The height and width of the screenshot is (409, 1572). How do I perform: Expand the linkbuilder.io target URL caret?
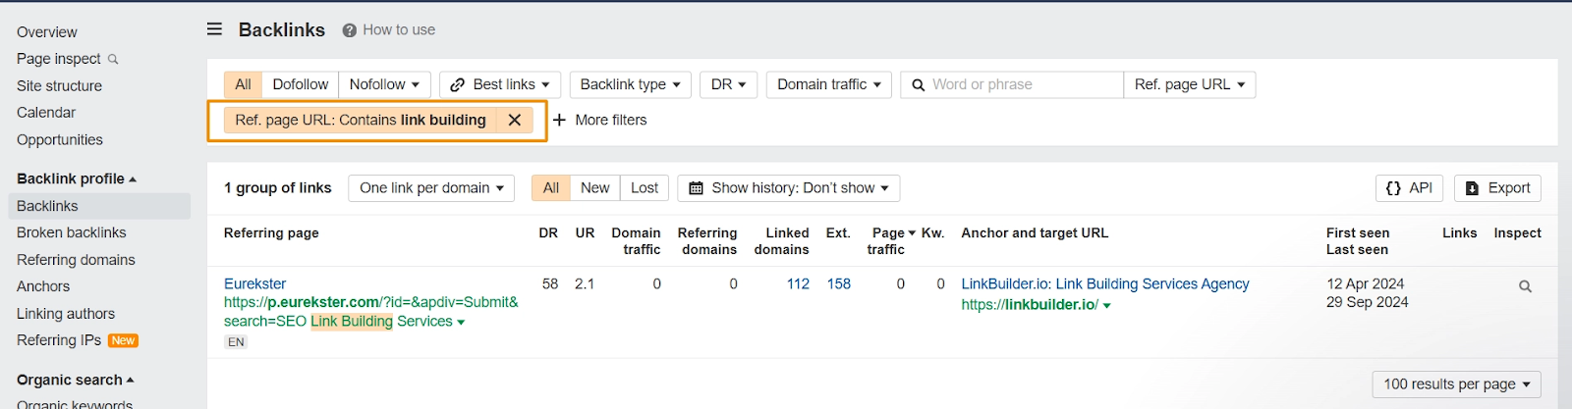1107,306
